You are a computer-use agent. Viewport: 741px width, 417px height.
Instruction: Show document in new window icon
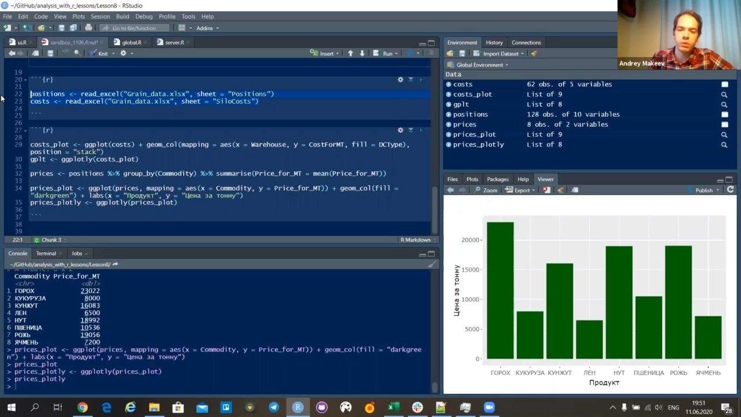[35, 53]
